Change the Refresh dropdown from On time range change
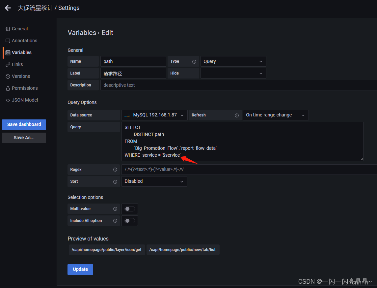 coord(276,115)
